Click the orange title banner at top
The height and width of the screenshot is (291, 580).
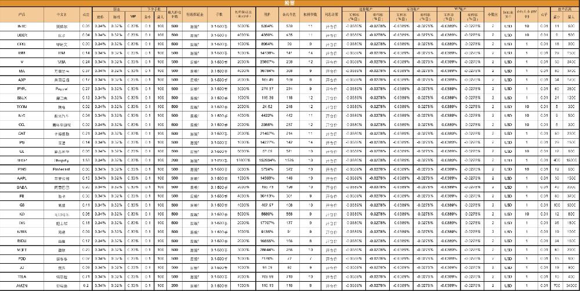(x=290, y=3)
